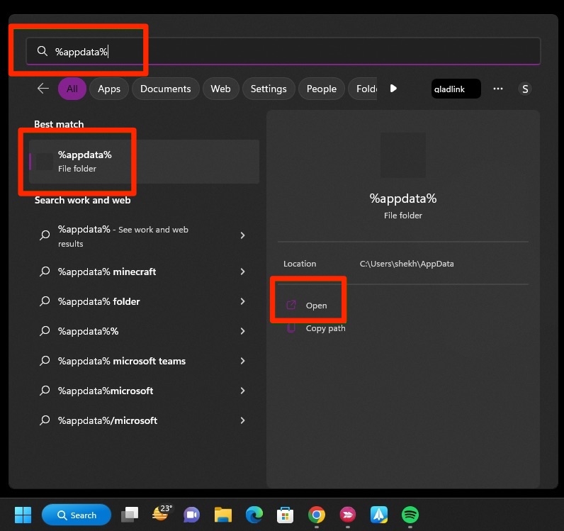Open the blue paper-plane app on taskbar
The image size is (564, 531).
[379, 515]
